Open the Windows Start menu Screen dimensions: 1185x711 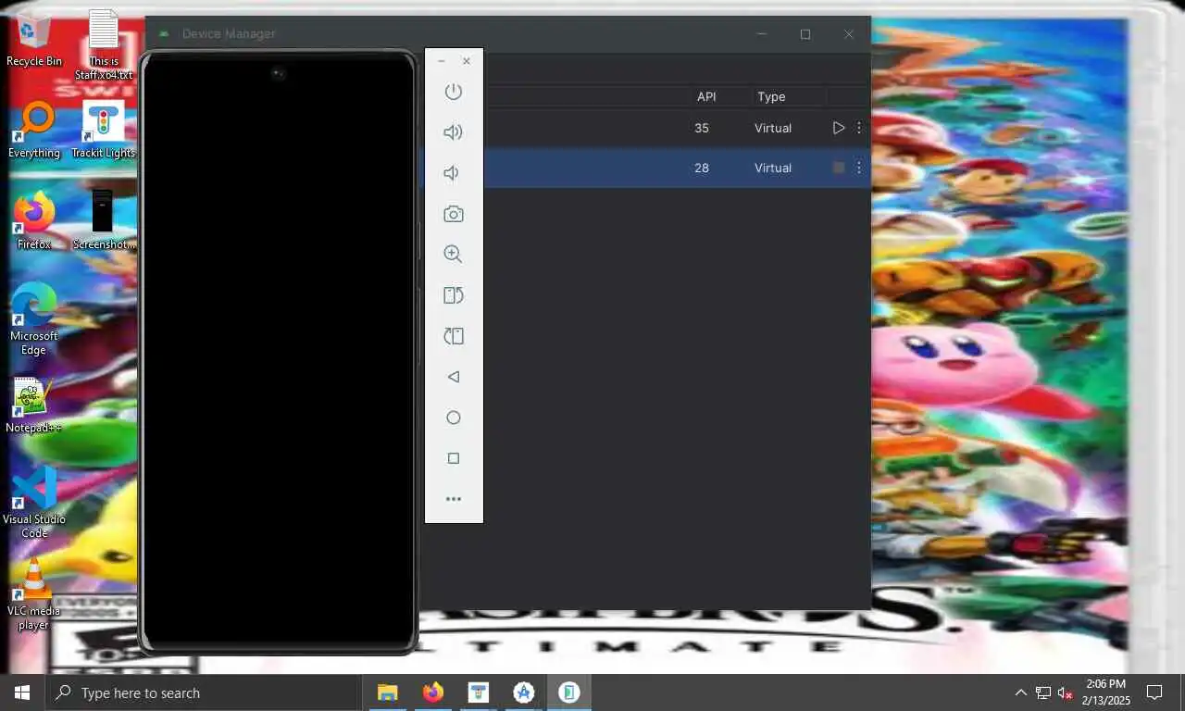pos(22,692)
